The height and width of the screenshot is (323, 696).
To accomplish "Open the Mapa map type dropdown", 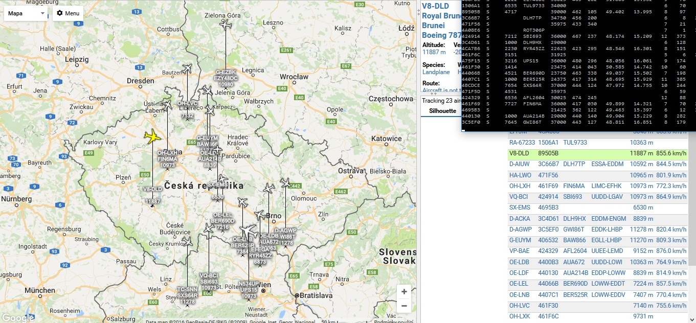I will coord(26,13).
